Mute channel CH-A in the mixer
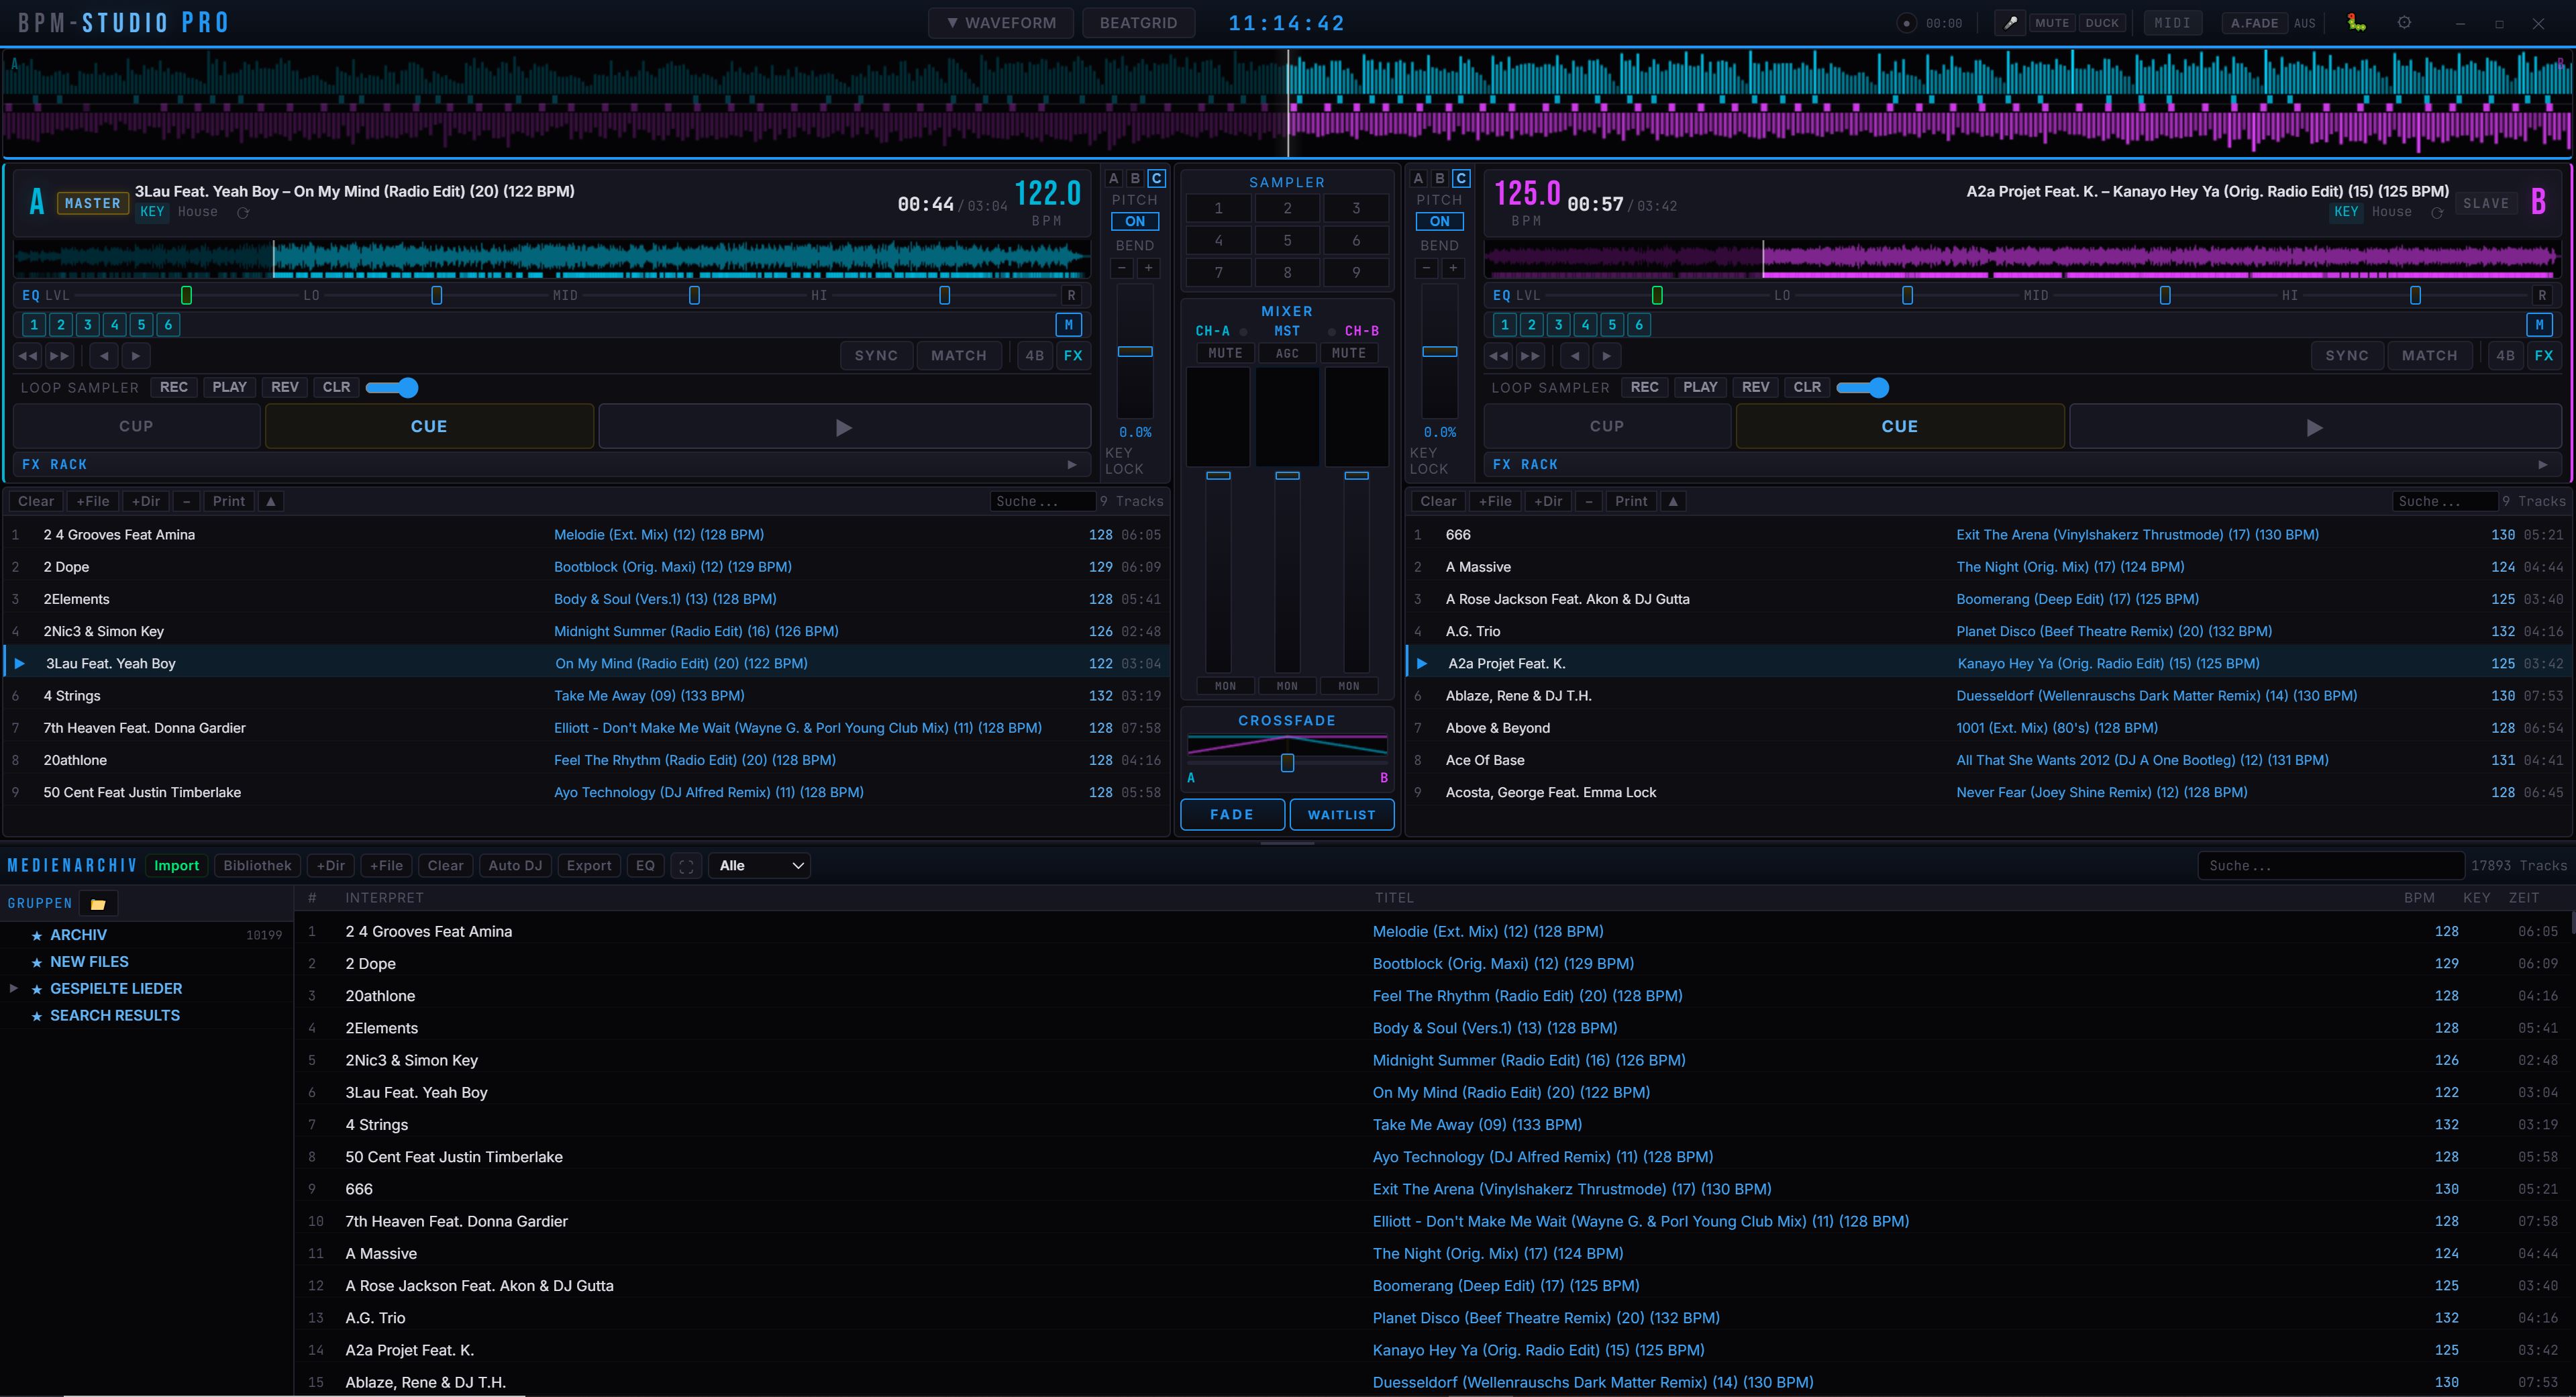This screenshot has height=1397, width=2576. (1225, 353)
